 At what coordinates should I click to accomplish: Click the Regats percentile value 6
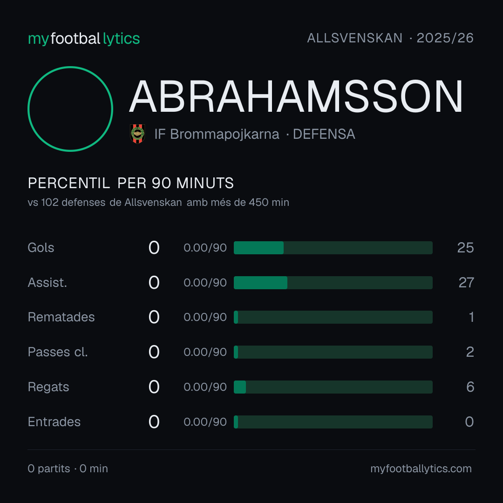click(x=470, y=387)
